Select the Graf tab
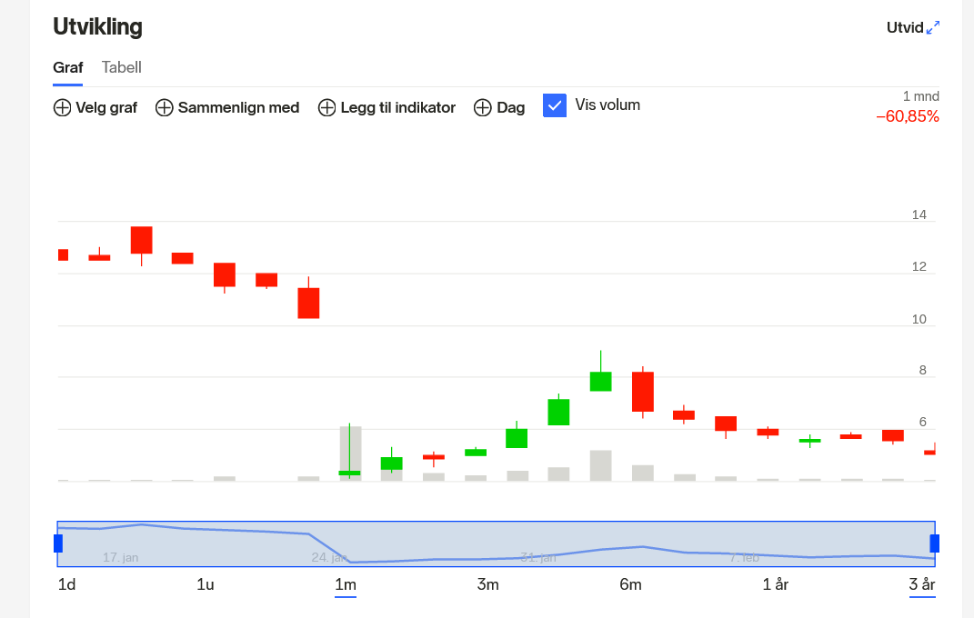This screenshot has width=974, height=618. click(x=67, y=67)
